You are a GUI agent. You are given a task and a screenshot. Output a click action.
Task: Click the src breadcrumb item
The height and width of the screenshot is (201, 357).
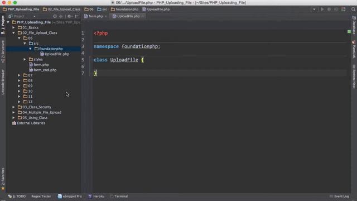tap(102, 9)
